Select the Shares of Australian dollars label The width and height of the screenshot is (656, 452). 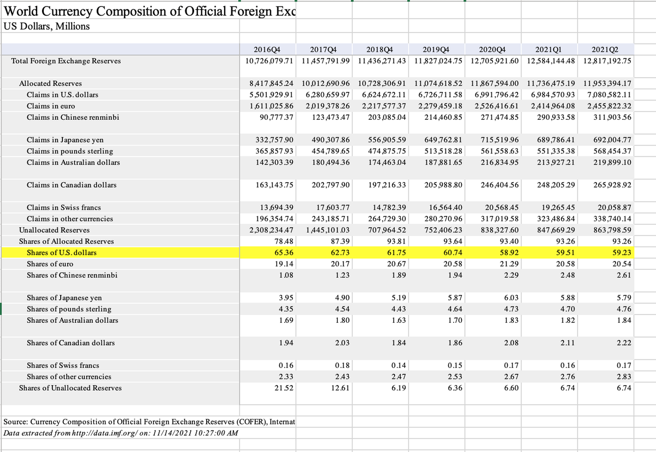point(72,320)
